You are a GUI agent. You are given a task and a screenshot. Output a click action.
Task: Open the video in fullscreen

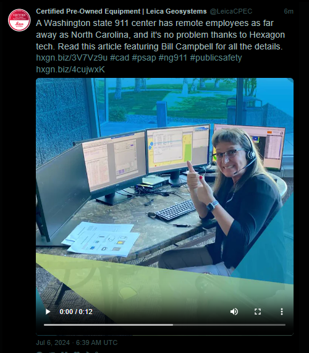coord(258,312)
